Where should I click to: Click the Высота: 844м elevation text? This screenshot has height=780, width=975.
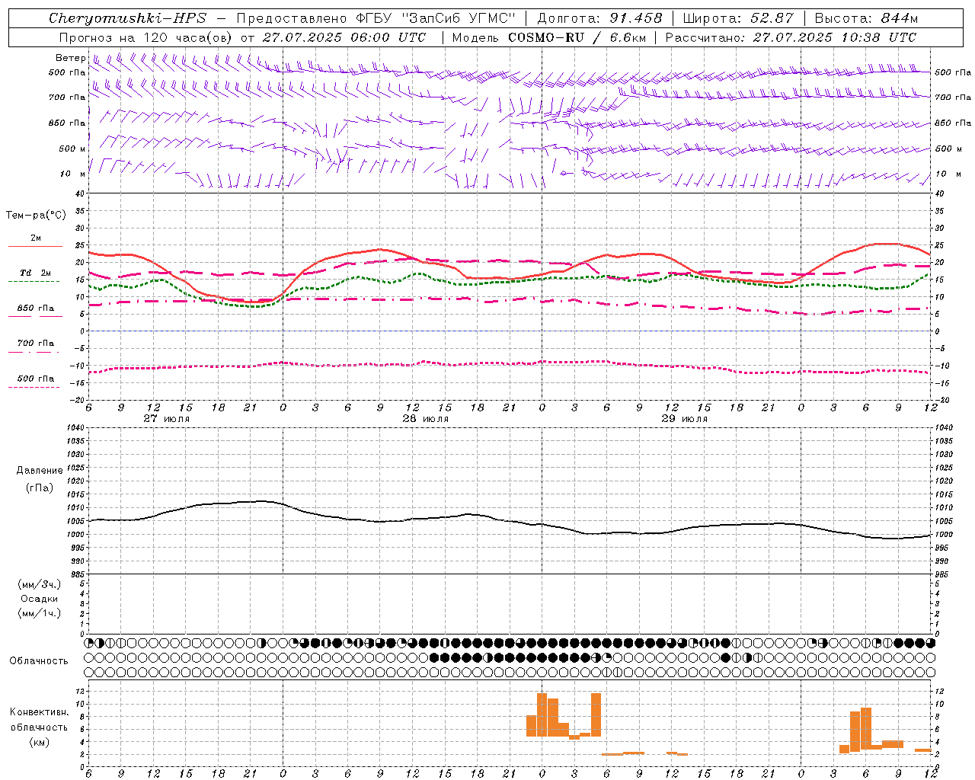click(867, 18)
